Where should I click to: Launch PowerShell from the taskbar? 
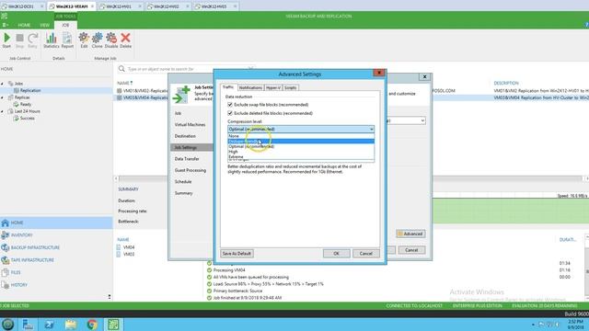[x=49, y=325]
